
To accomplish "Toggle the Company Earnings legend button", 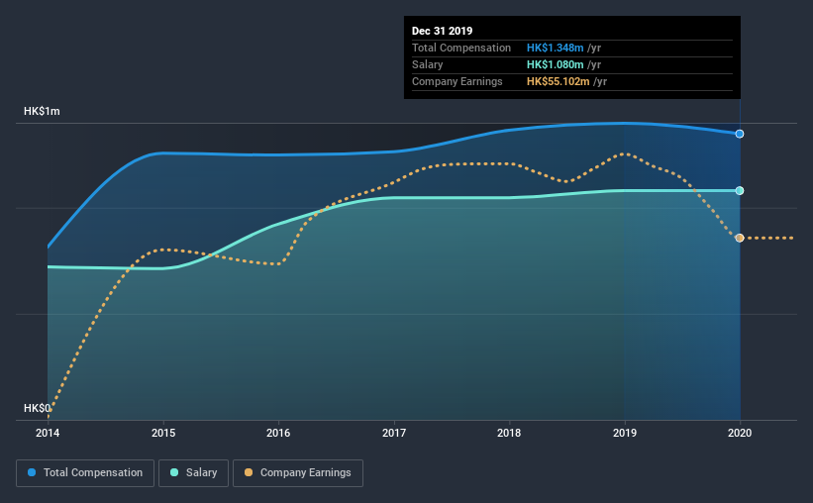I will [298, 473].
